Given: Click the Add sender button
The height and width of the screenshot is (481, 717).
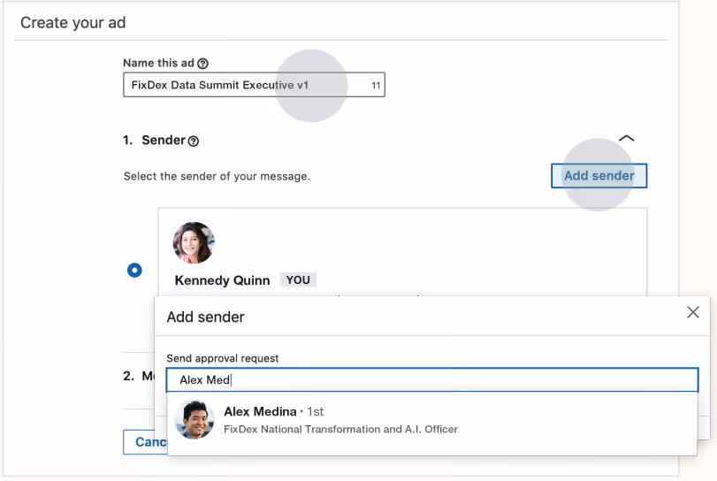Looking at the screenshot, I should coord(599,176).
